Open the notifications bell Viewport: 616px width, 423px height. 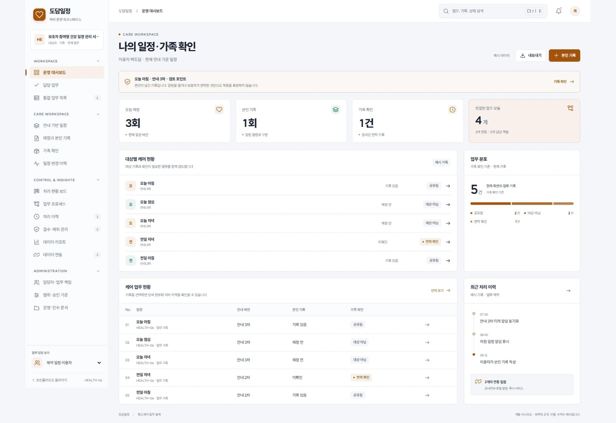559,11
